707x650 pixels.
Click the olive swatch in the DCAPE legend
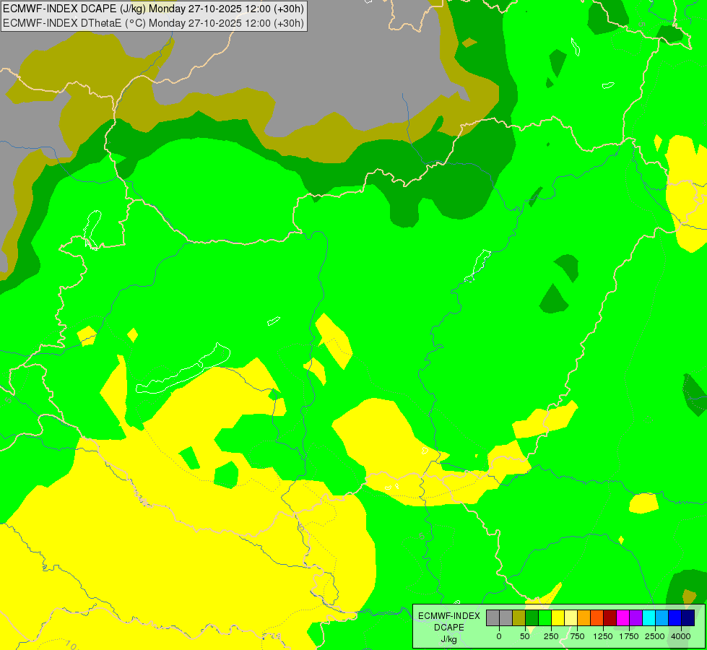click(519, 617)
